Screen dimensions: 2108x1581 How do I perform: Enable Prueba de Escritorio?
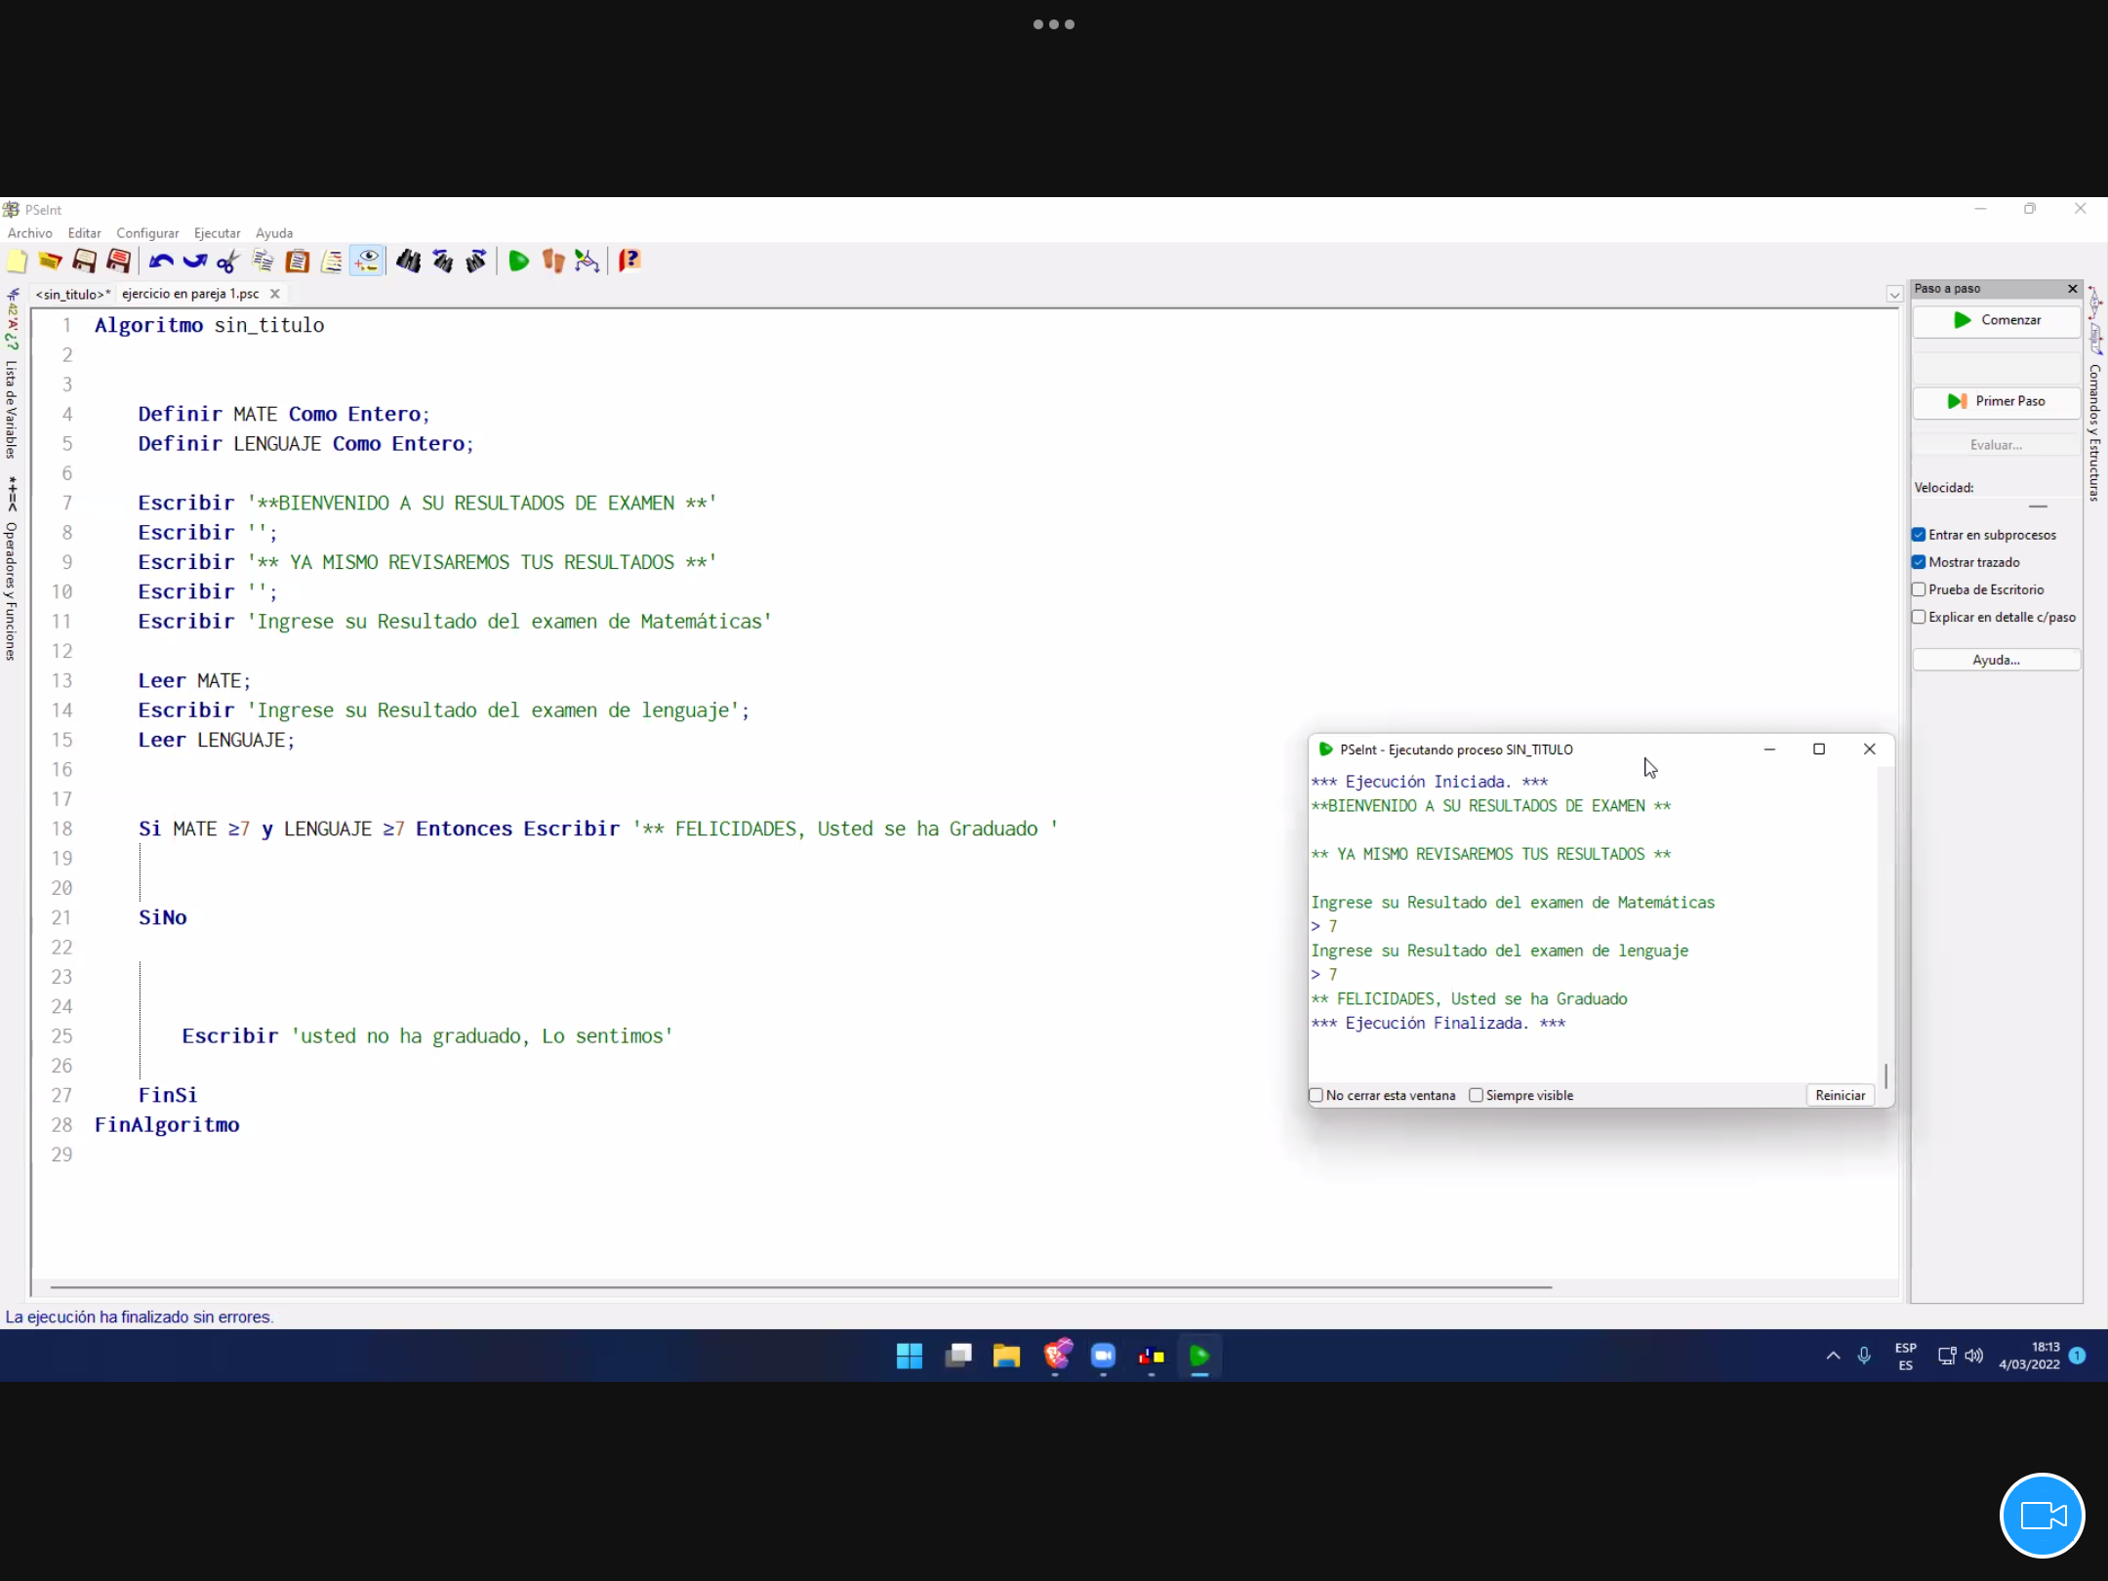1919,589
